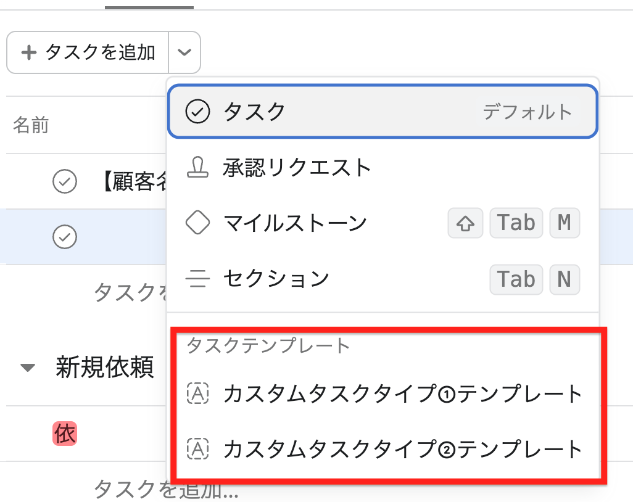Collapse the 新規依頼 section triangle
Screen dimensions: 633x502
[x=27, y=368]
